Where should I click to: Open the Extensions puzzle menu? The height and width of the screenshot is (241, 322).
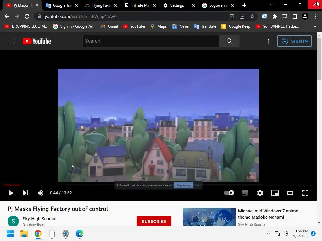point(275,16)
